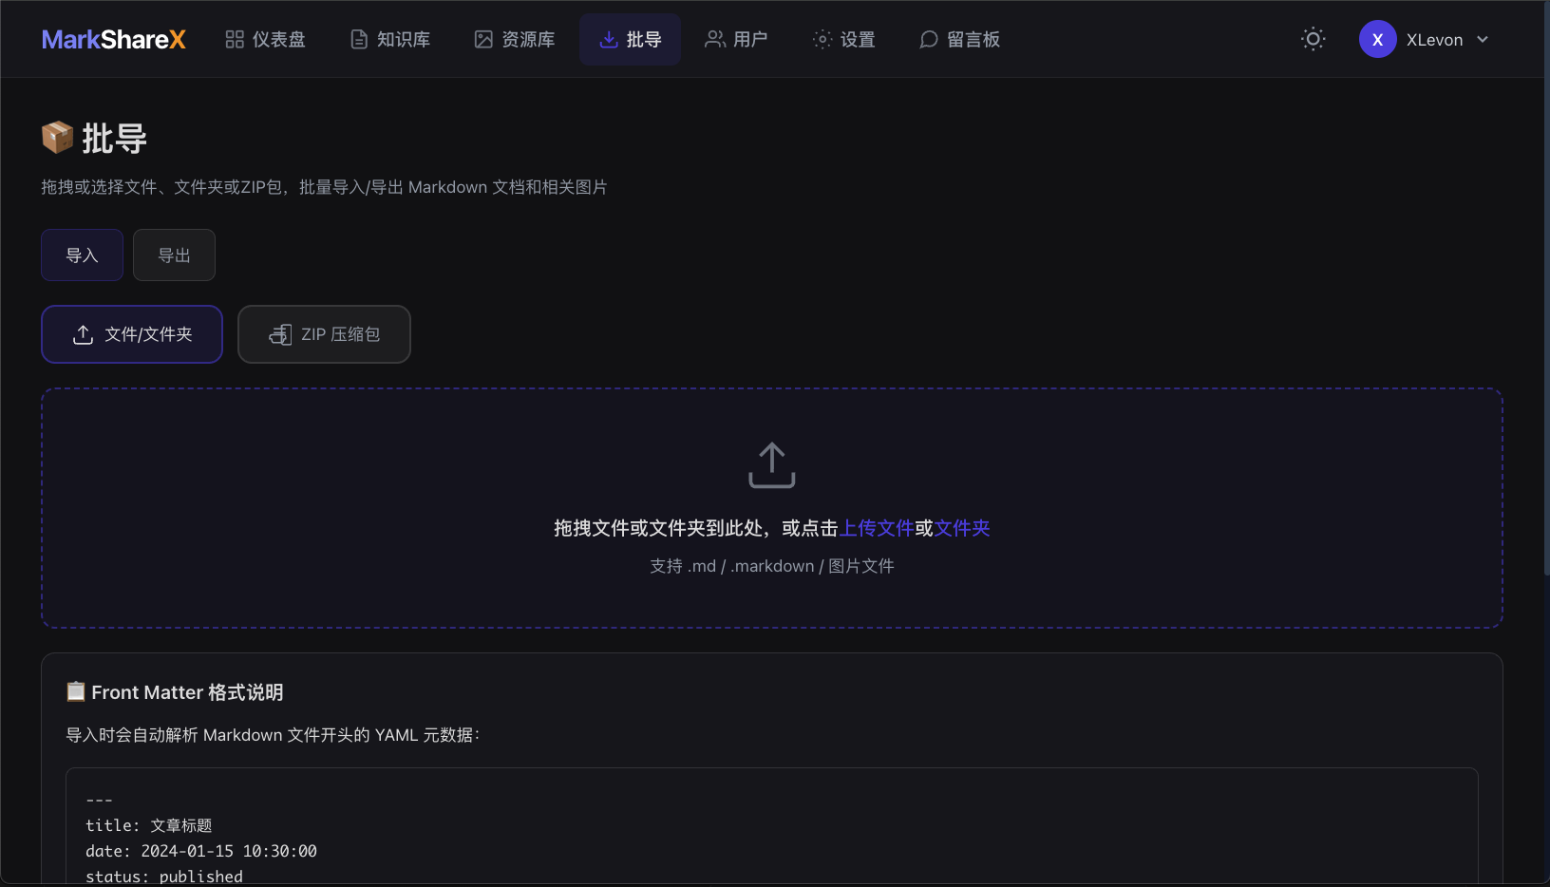Click the 'status: published' code line
This screenshot has width=1550, height=887.
(164, 877)
